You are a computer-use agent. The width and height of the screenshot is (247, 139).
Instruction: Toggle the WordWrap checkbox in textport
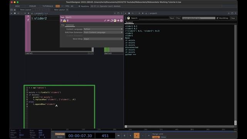click(217, 18)
